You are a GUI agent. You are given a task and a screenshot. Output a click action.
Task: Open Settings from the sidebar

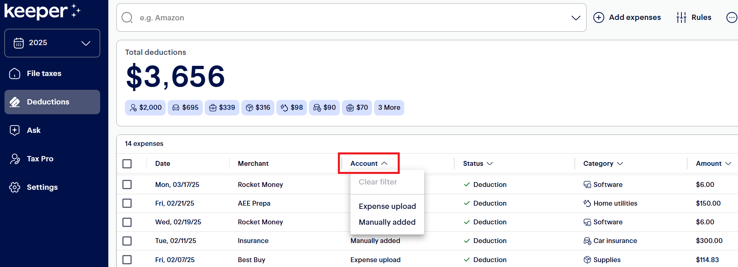pos(42,187)
